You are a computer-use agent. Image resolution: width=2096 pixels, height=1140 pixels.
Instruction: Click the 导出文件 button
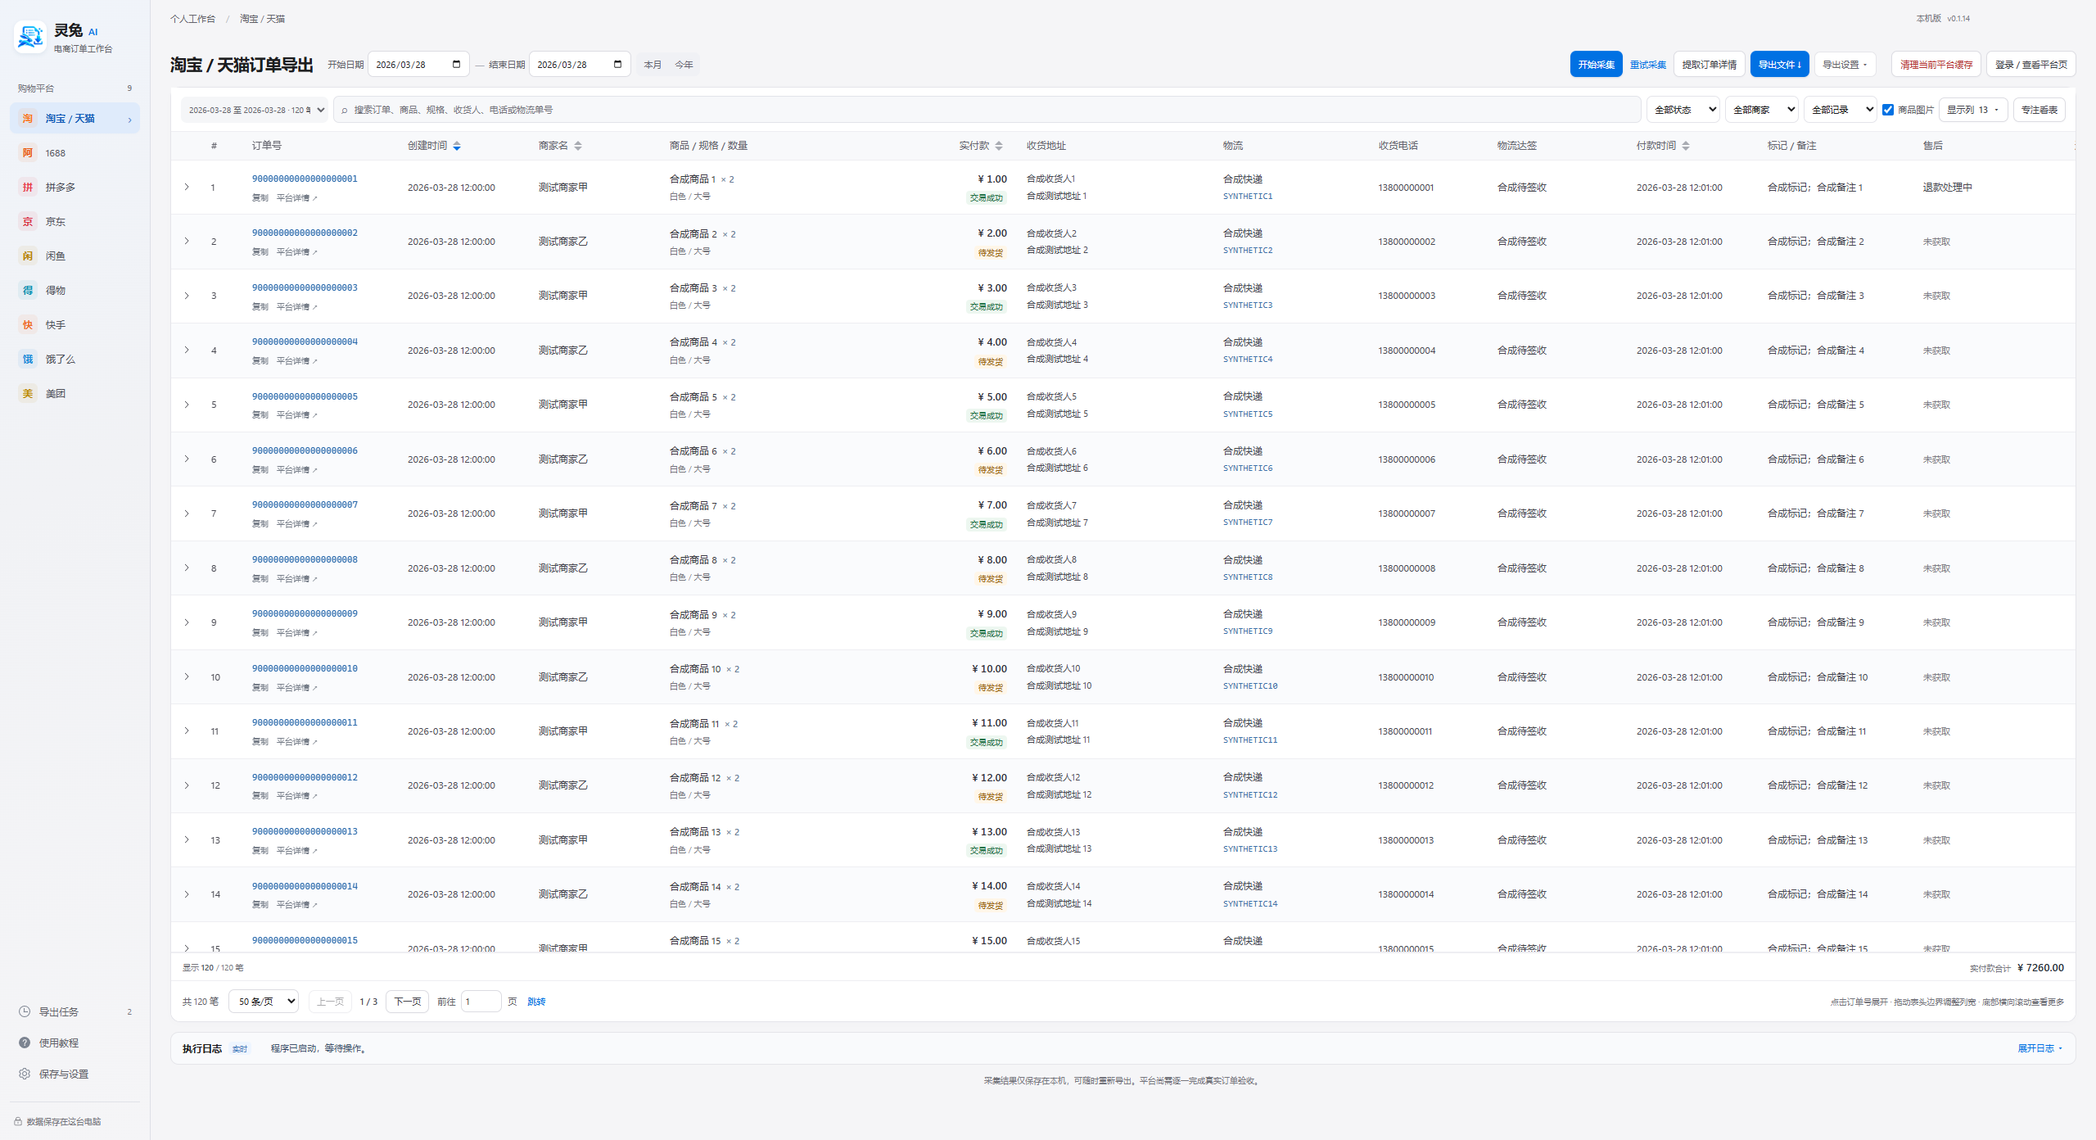1780,65
